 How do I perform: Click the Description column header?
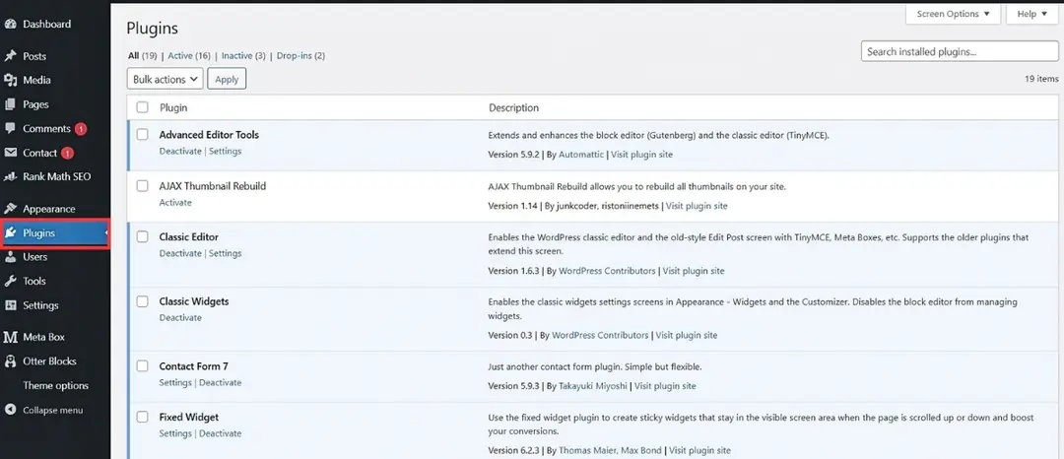coord(513,107)
